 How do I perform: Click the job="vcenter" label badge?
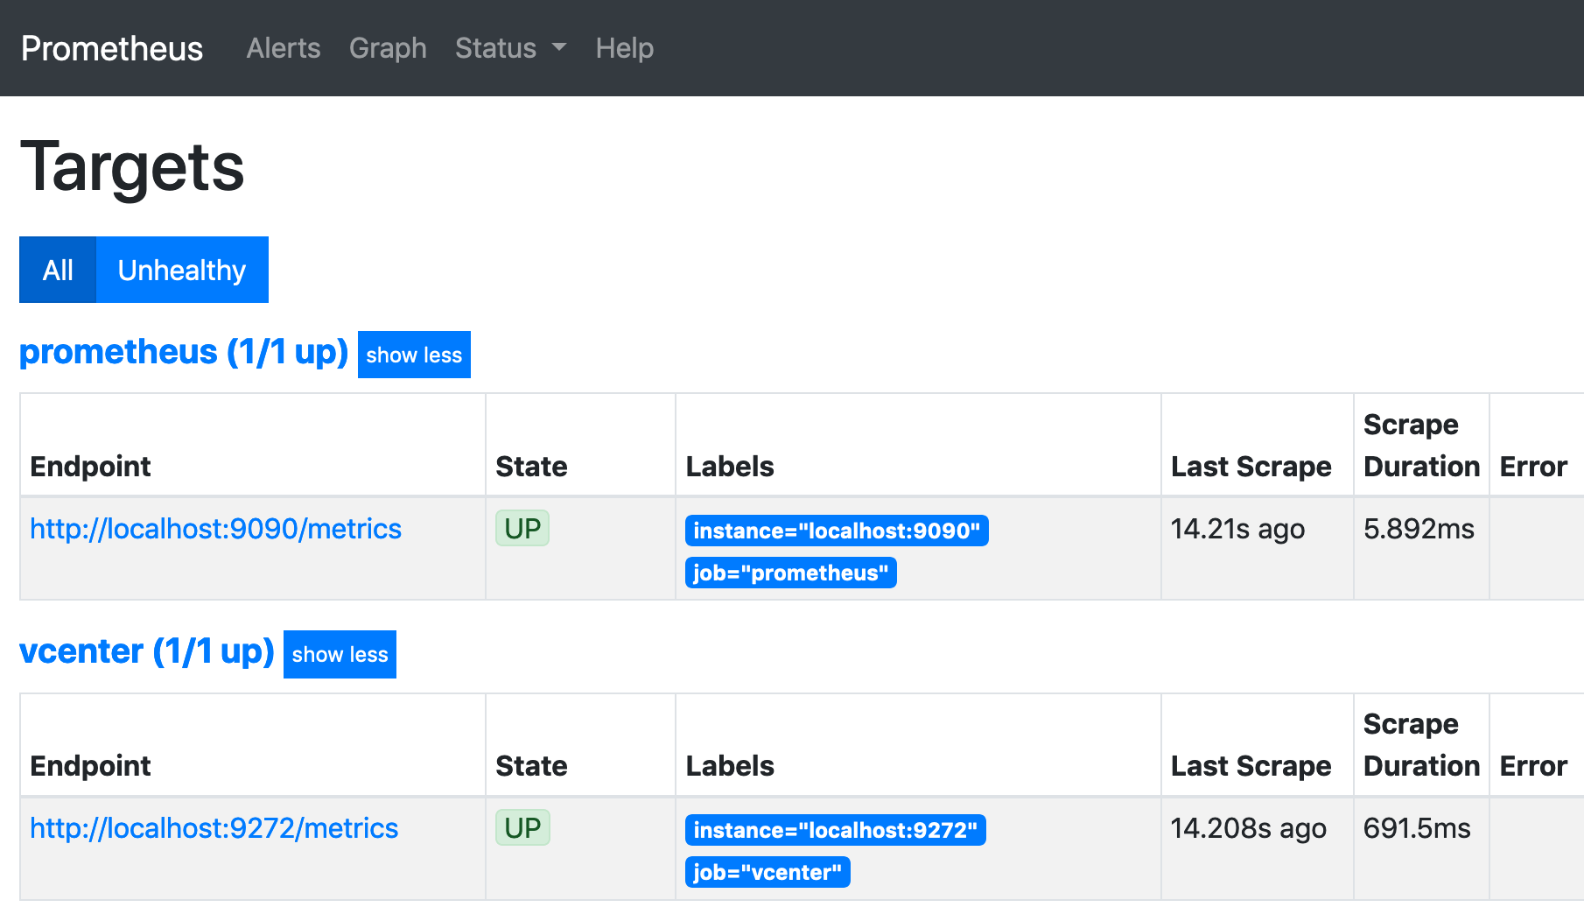click(767, 872)
